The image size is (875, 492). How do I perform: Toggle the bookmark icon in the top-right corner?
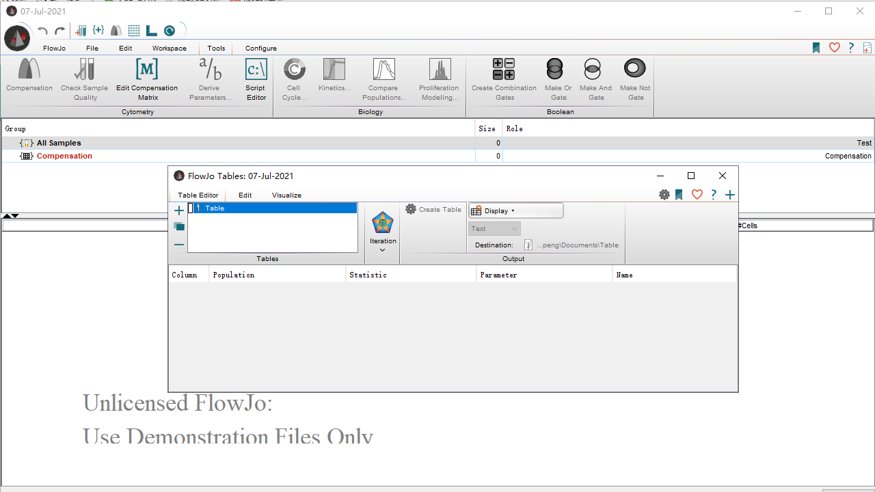click(x=816, y=47)
